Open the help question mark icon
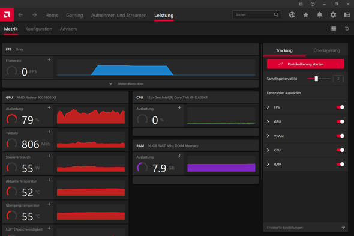The height and width of the screenshot is (236, 354). point(313,4)
